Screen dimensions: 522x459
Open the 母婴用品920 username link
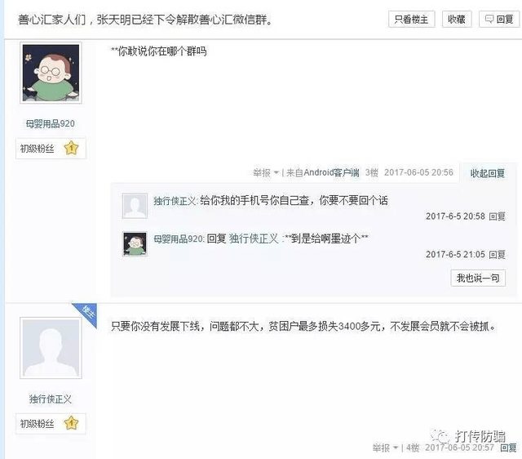click(51, 123)
